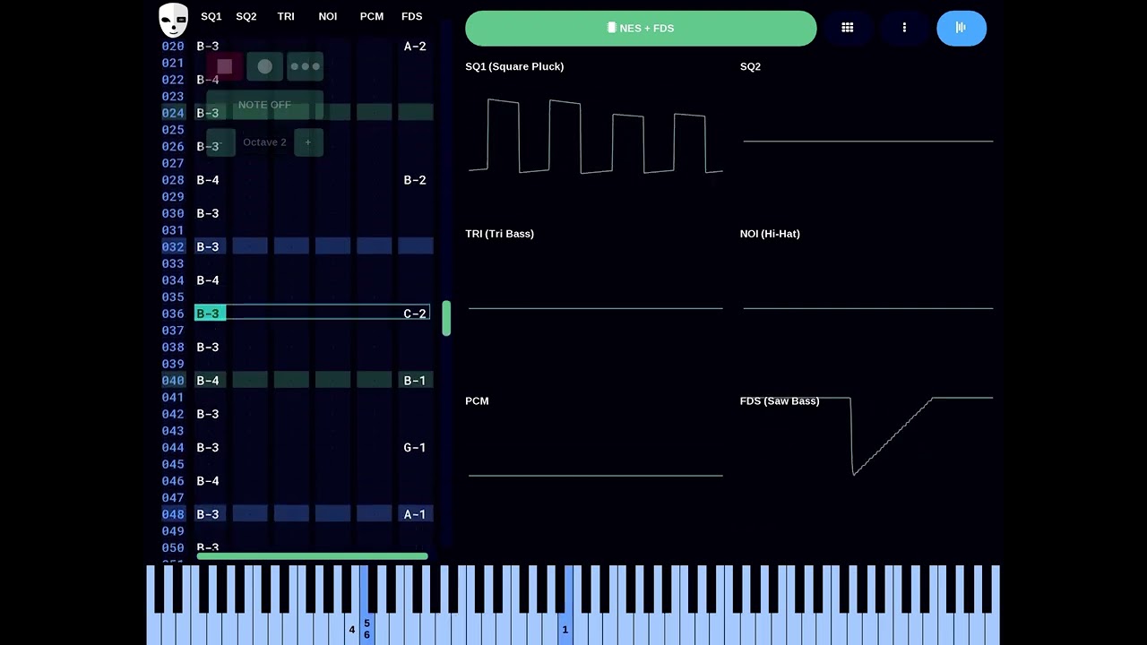This screenshot has height=645, width=1147.
Task: Click the FDS (Saw Bass) waveform display
Action: (x=867, y=436)
